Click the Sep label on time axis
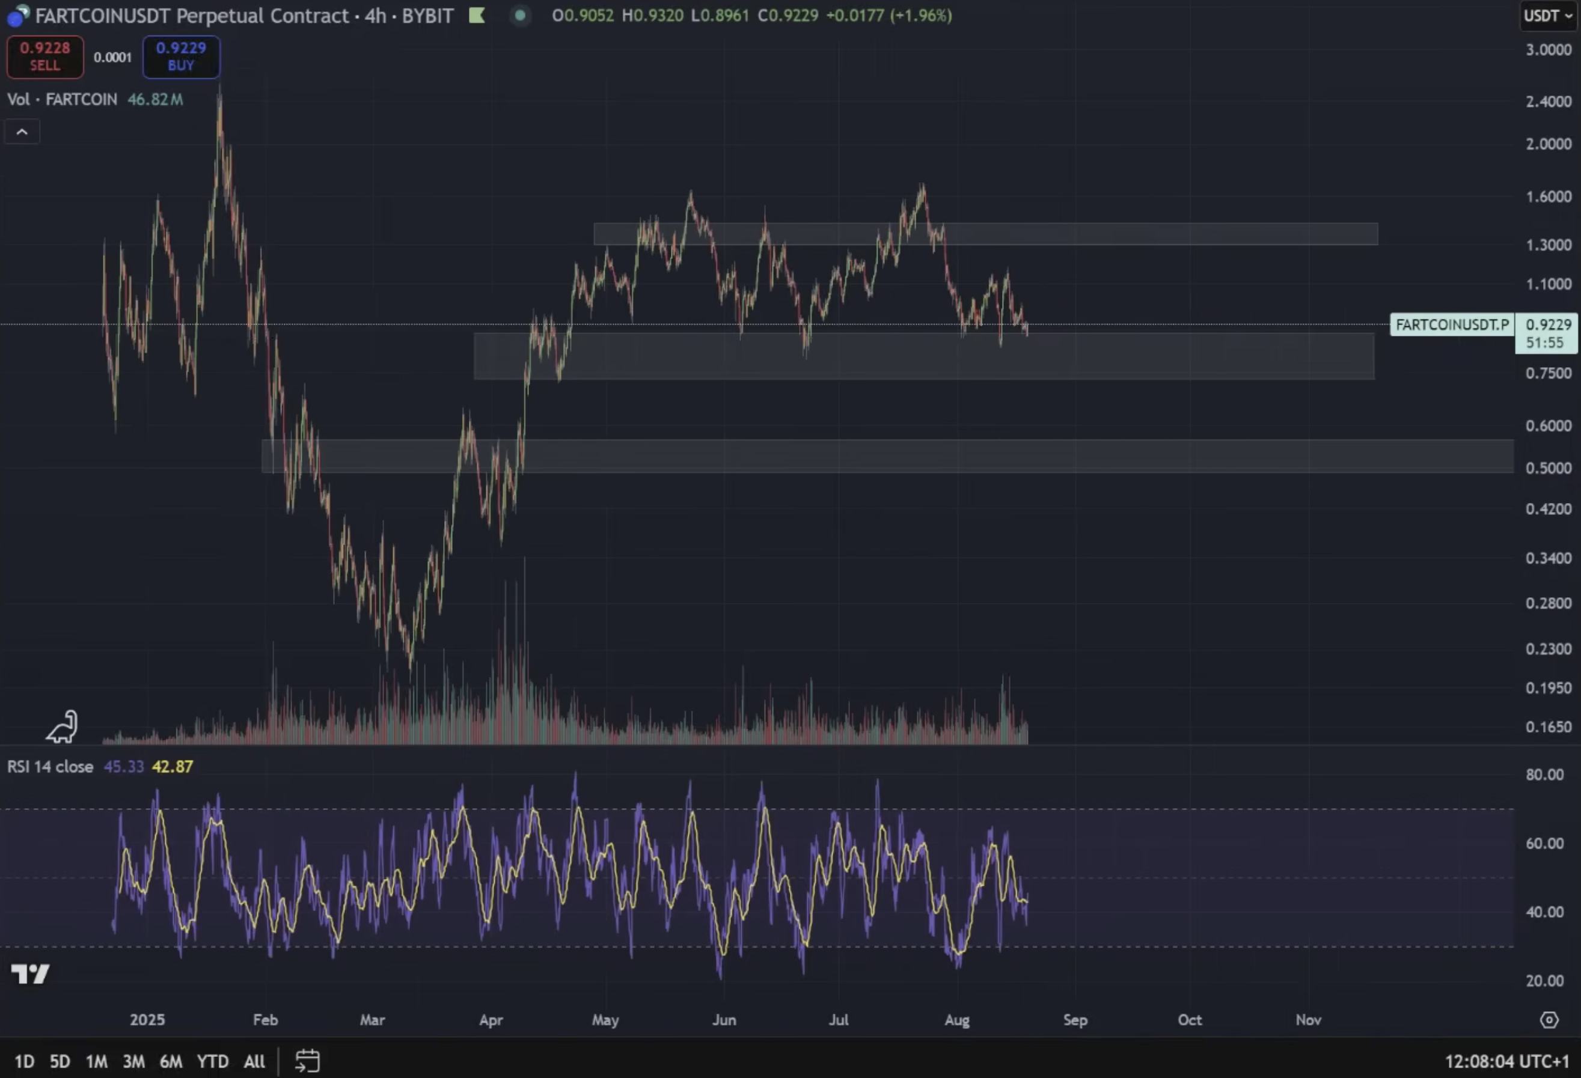The image size is (1581, 1078). [x=1075, y=1020]
